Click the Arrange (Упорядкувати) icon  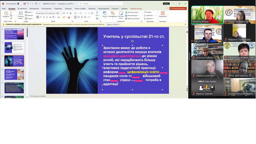(x=112, y=15)
